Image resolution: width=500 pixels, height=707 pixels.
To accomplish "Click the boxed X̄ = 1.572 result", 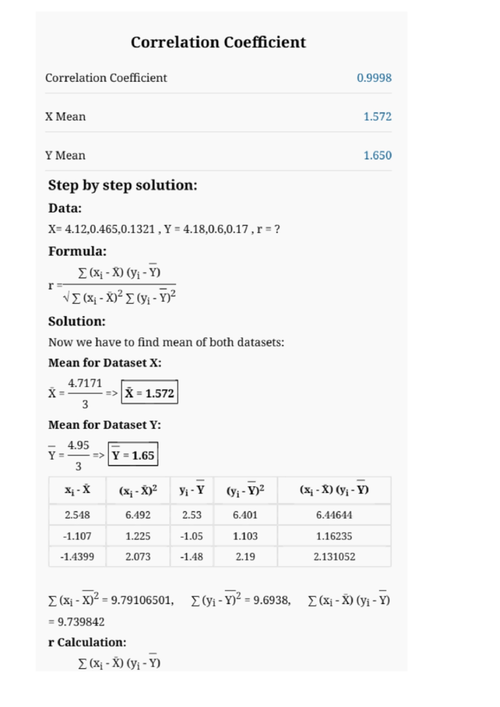I will 150,392.
